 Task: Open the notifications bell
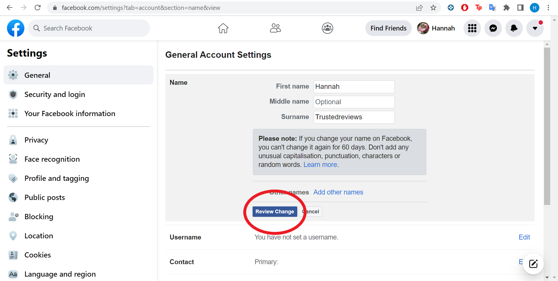coord(514,28)
